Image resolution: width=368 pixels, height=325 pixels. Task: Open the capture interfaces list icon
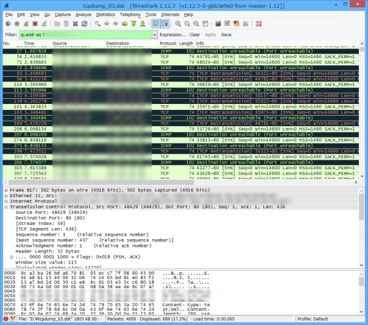pos(8,24)
